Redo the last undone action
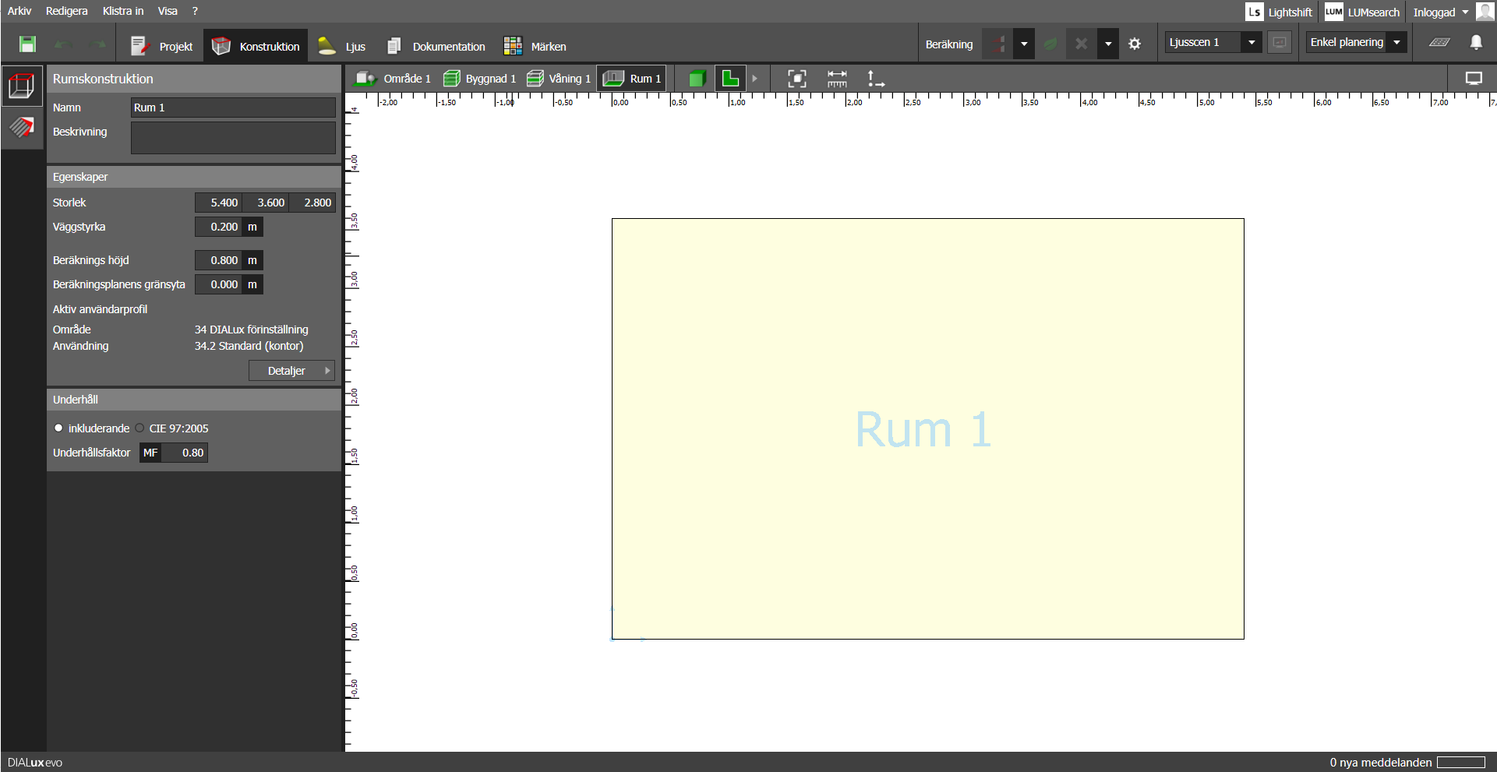 [x=97, y=44]
